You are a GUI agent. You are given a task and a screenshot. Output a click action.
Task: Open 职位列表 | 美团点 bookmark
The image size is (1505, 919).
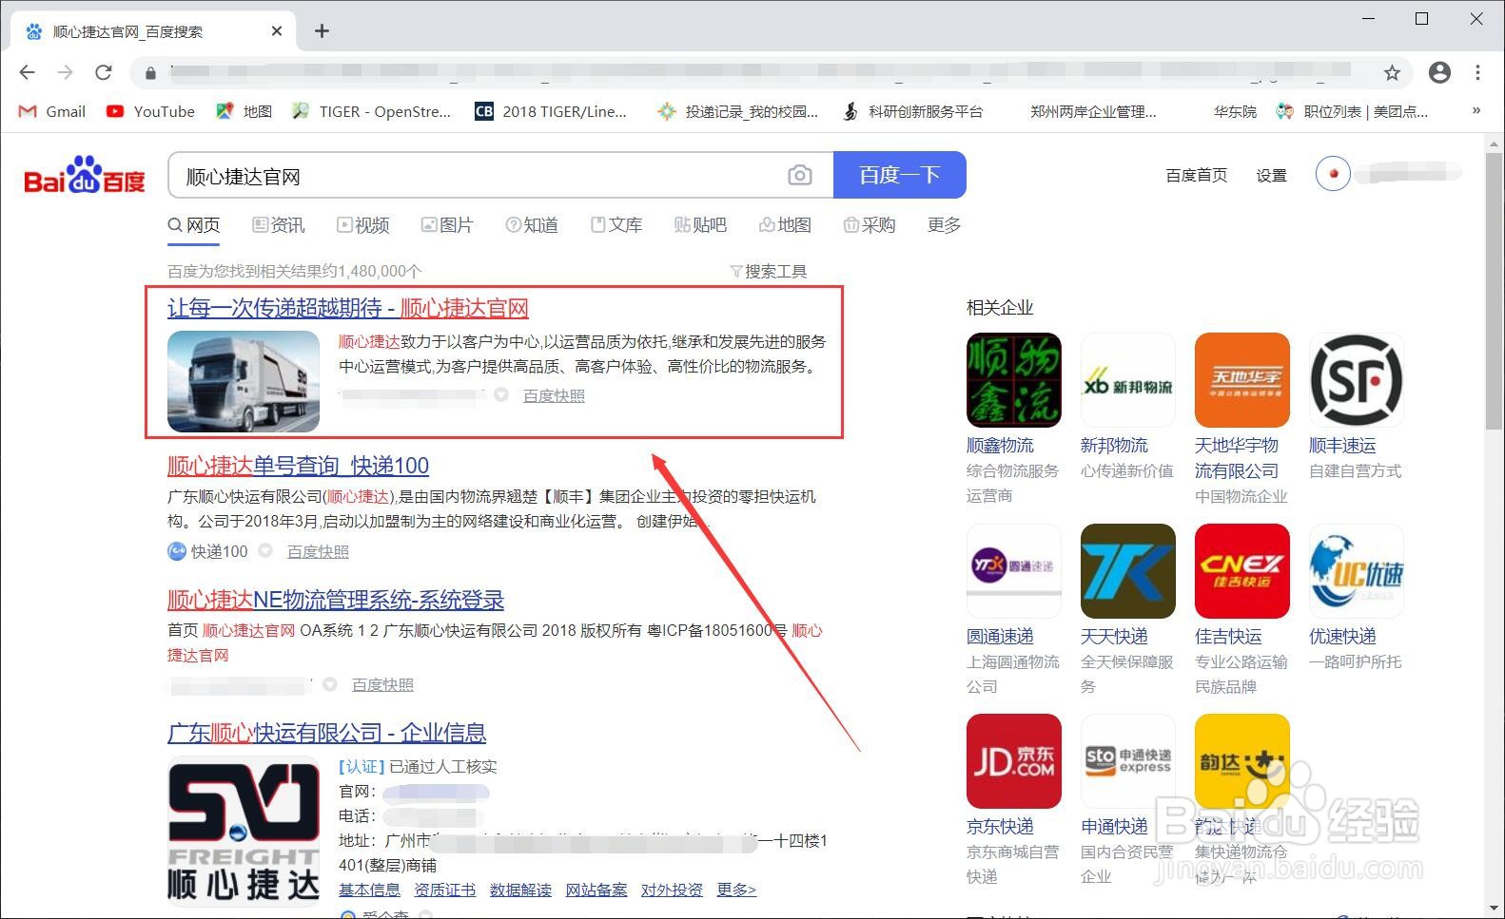pyautogui.click(x=1352, y=111)
